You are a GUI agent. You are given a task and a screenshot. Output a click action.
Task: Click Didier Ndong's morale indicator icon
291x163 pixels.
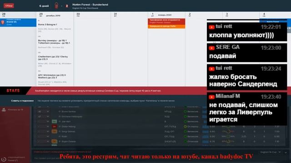coord(185,127)
